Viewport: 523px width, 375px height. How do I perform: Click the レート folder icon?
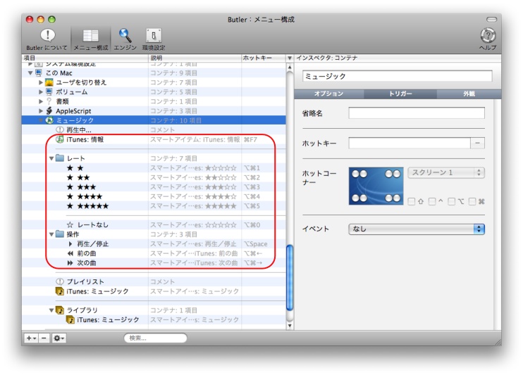pyautogui.click(x=60, y=158)
